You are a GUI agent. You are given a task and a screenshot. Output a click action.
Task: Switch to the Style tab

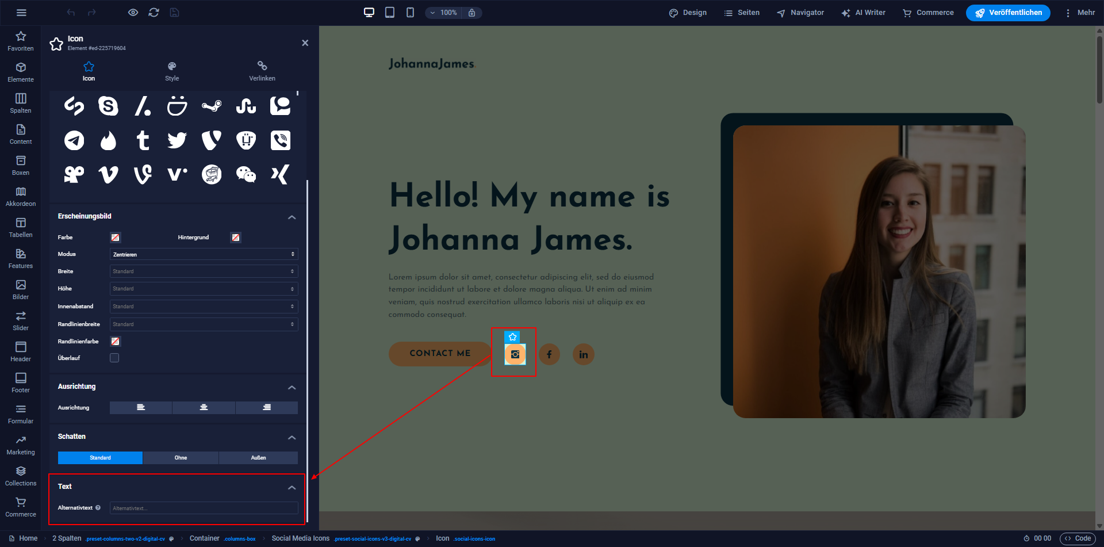pyautogui.click(x=172, y=71)
